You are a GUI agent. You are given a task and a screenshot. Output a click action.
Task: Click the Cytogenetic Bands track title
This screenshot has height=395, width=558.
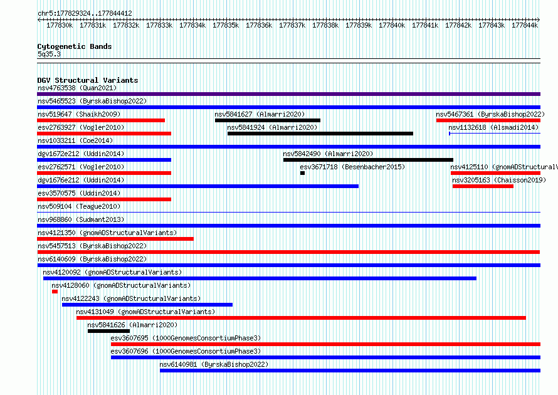[75, 46]
